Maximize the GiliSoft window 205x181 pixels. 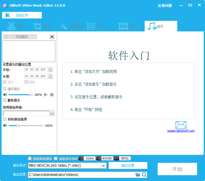(x=190, y=5)
